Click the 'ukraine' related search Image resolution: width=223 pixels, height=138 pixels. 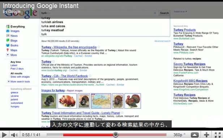[15, 96]
